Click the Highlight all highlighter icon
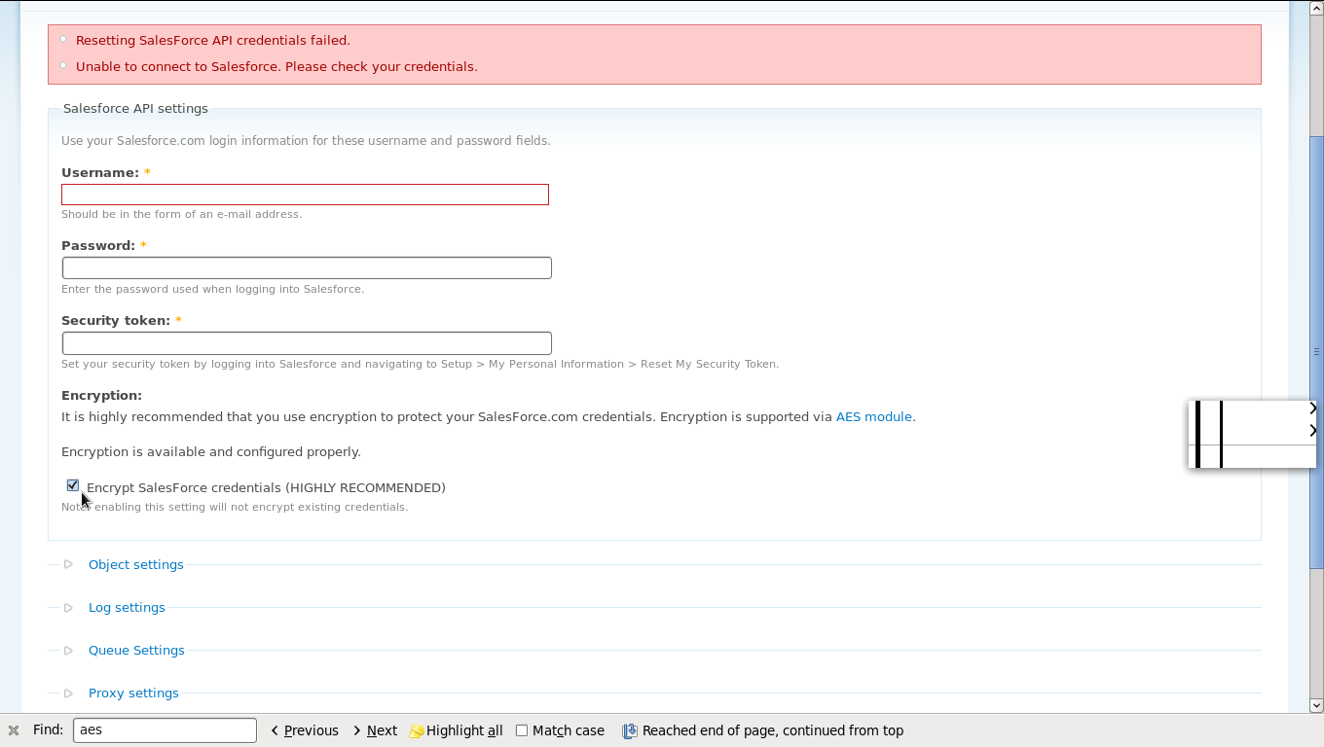This screenshot has height=747, width=1324. click(x=417, y=730)
